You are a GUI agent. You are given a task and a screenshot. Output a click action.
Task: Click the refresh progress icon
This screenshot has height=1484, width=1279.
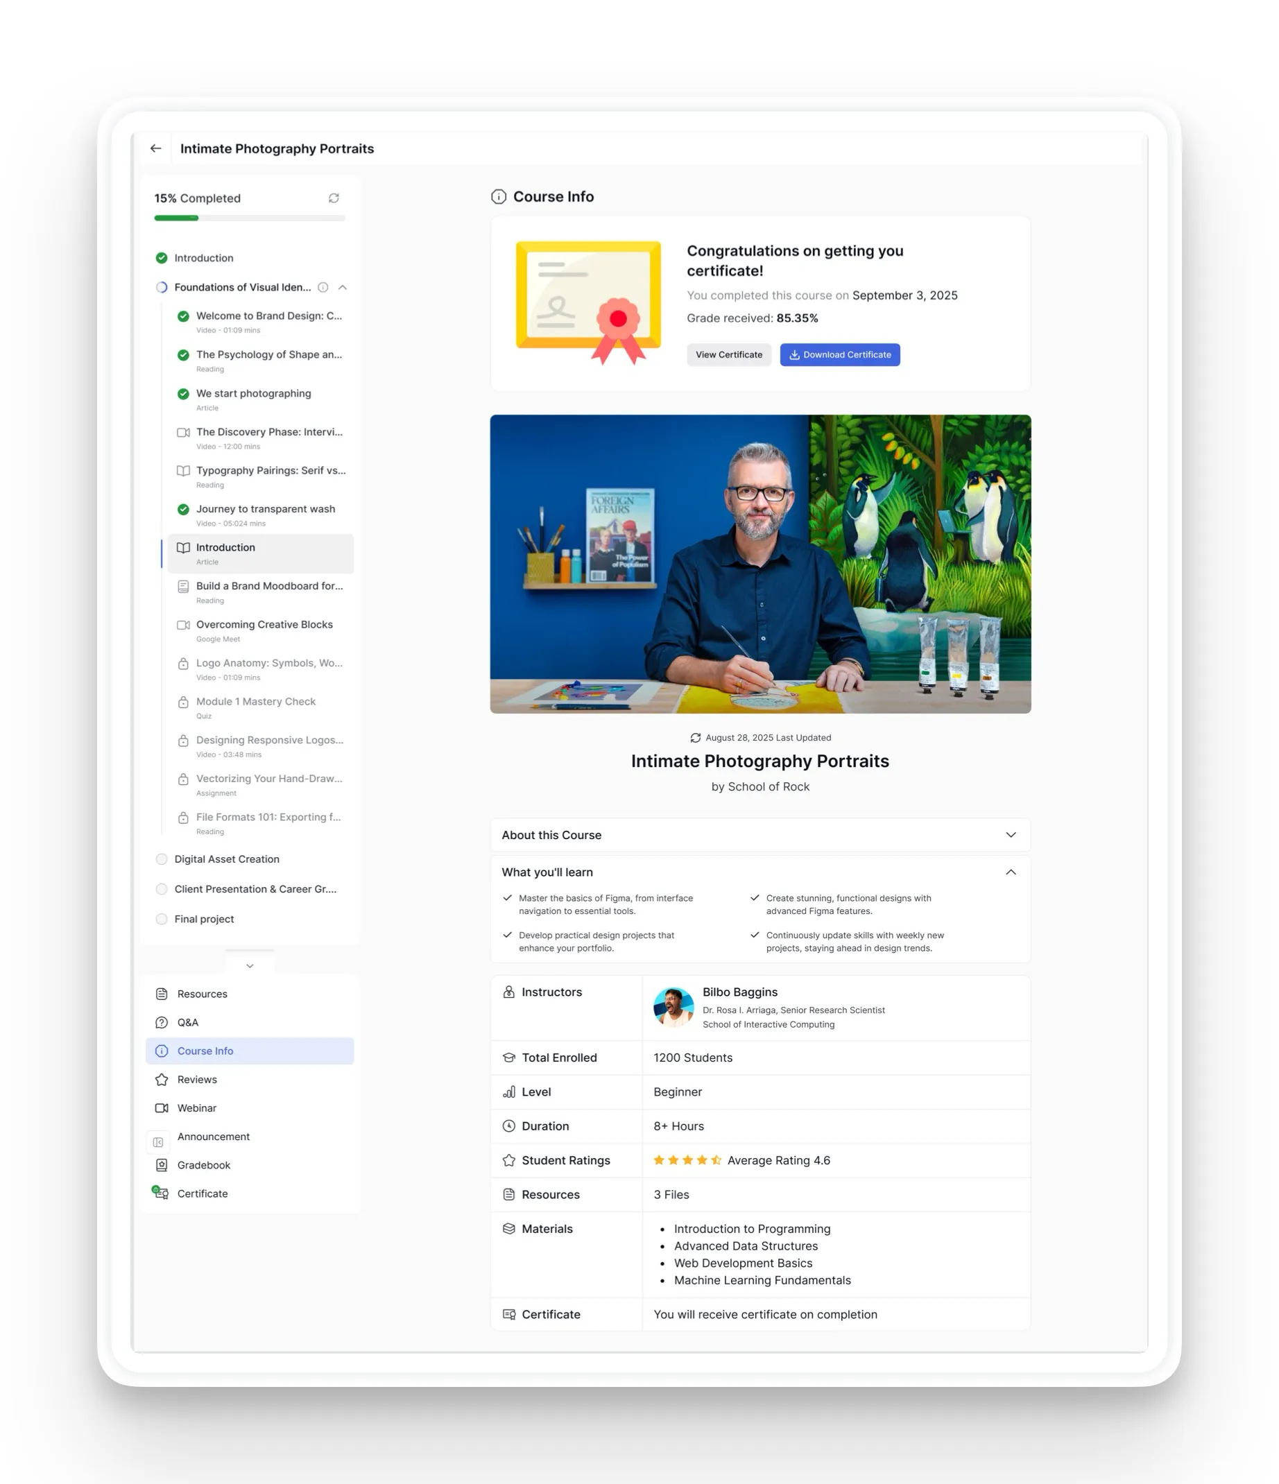click(334, 198)
